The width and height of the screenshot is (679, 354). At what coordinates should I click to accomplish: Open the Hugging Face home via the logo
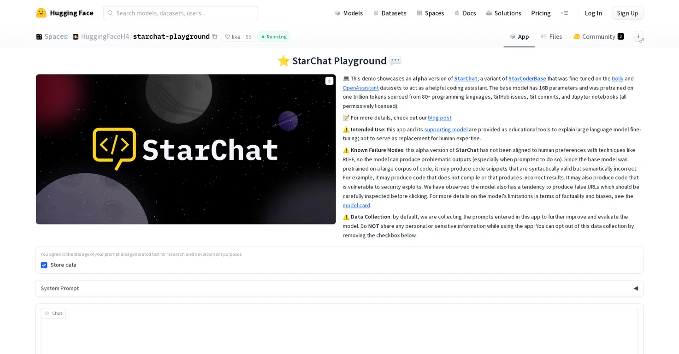[65, 13]
